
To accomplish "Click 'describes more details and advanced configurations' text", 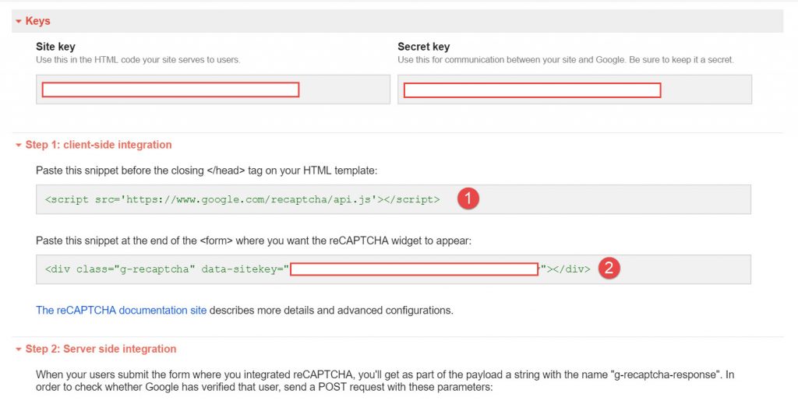I will [331, 310].
